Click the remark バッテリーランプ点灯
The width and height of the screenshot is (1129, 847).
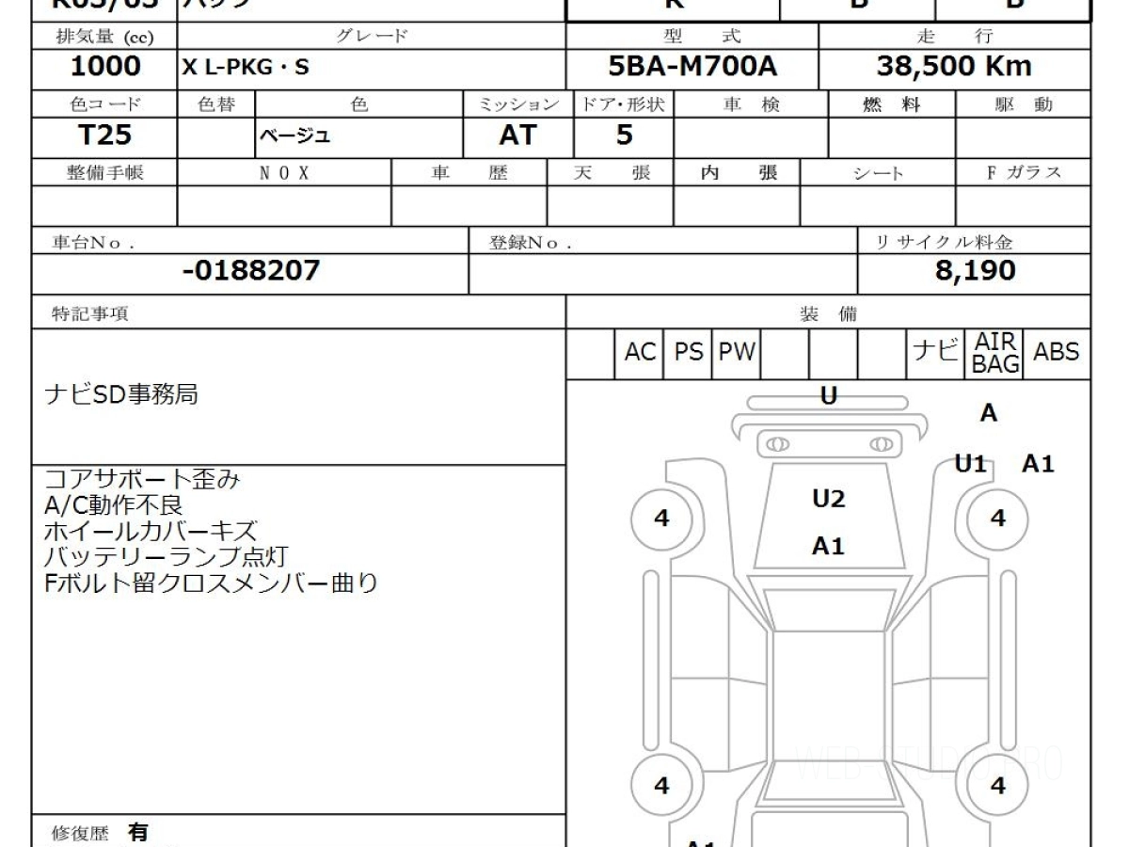(x=167, y=557)
